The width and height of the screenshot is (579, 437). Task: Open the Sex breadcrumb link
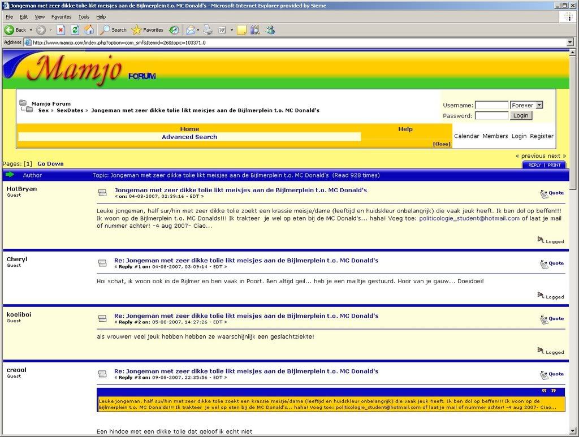coord(43,110)
